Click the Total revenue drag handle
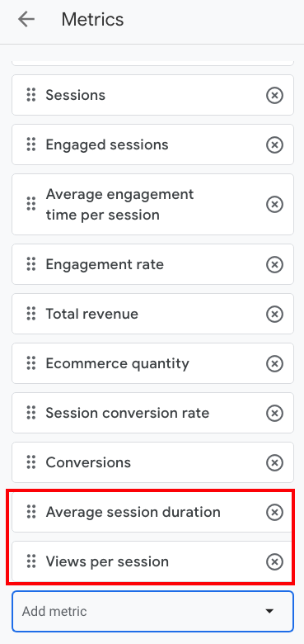Image resolution: width=304 pixels, height=644 pixels. click(31, 314)
